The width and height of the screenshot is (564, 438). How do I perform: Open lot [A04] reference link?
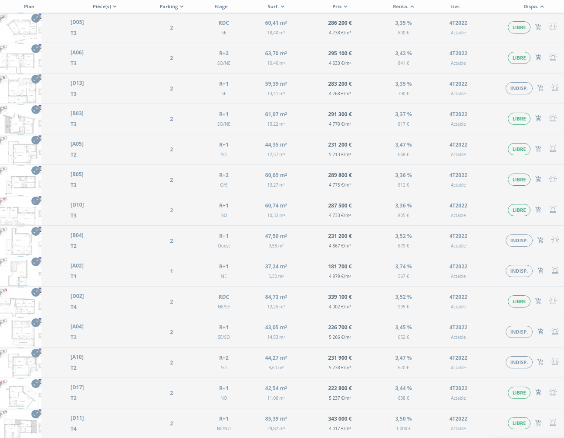[77, 327]
